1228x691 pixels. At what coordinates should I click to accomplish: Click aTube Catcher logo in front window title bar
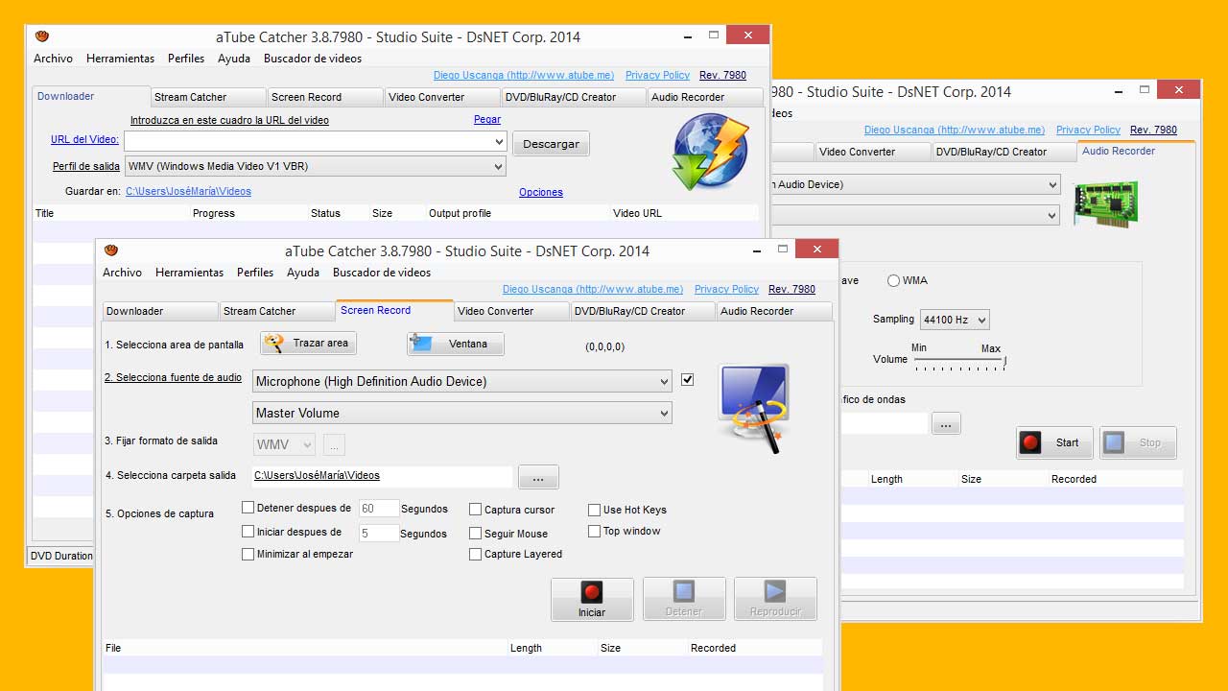pyautogui.click(x=111, y=250)
